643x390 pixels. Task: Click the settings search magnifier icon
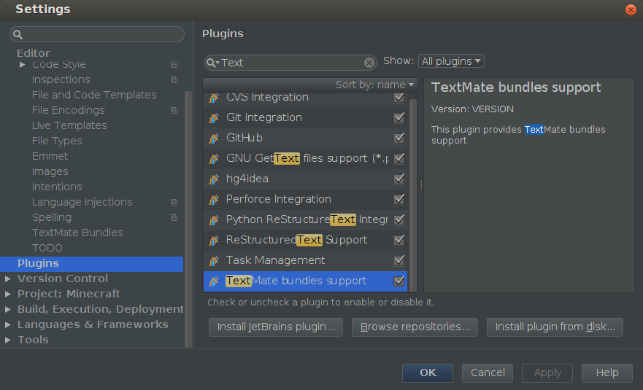click(x=18, y=34)
